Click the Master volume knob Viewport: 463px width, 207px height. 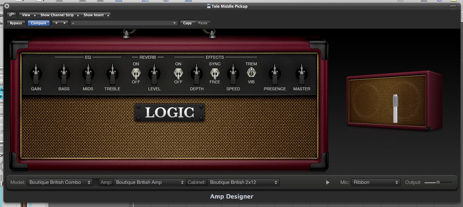302,74
